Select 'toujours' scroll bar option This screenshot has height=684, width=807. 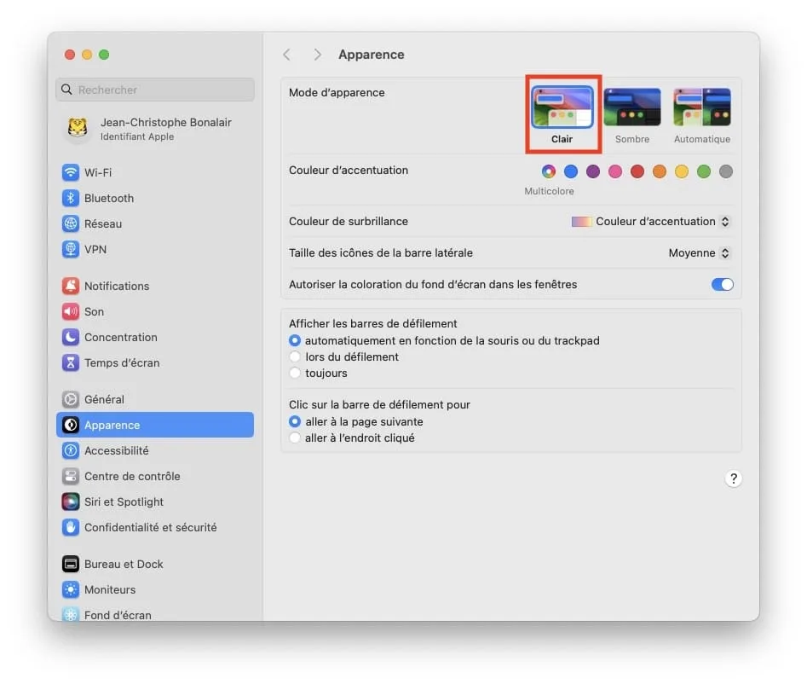pos(295,373)
